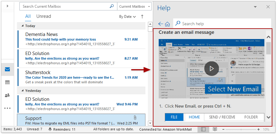Switch to Normal view in status bar
277x134 pixels.
click(203, 129)
